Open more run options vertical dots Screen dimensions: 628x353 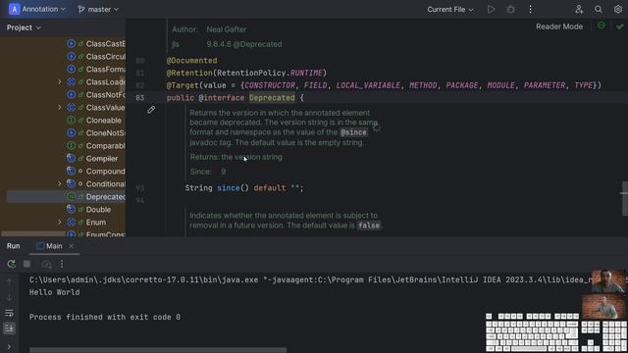pos(62,264)
